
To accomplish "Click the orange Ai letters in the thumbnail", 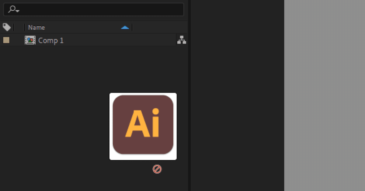I will pos(142,123).
